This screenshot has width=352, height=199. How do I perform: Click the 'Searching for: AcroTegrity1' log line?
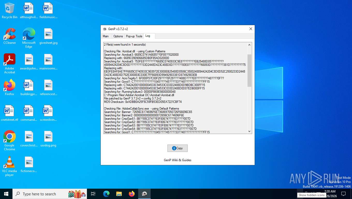pos(164,78)
